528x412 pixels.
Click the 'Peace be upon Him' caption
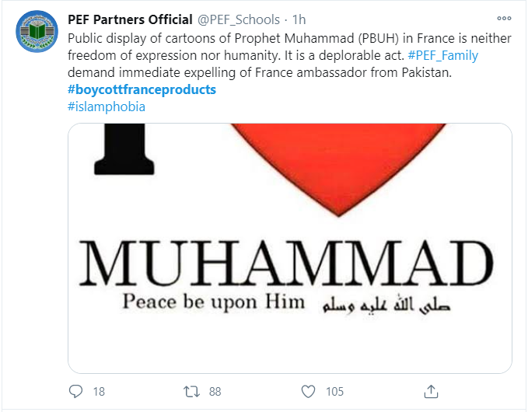click(213, 302)
